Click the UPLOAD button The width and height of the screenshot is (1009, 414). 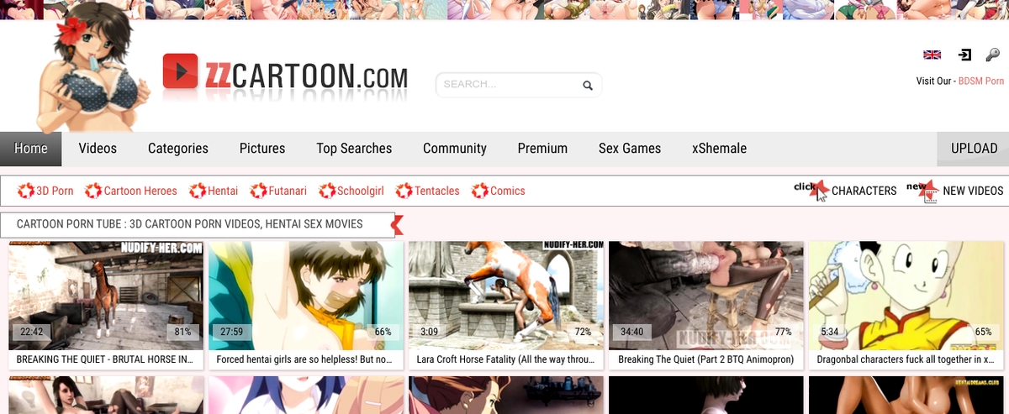pyautogui.click(x=974, y=149)
